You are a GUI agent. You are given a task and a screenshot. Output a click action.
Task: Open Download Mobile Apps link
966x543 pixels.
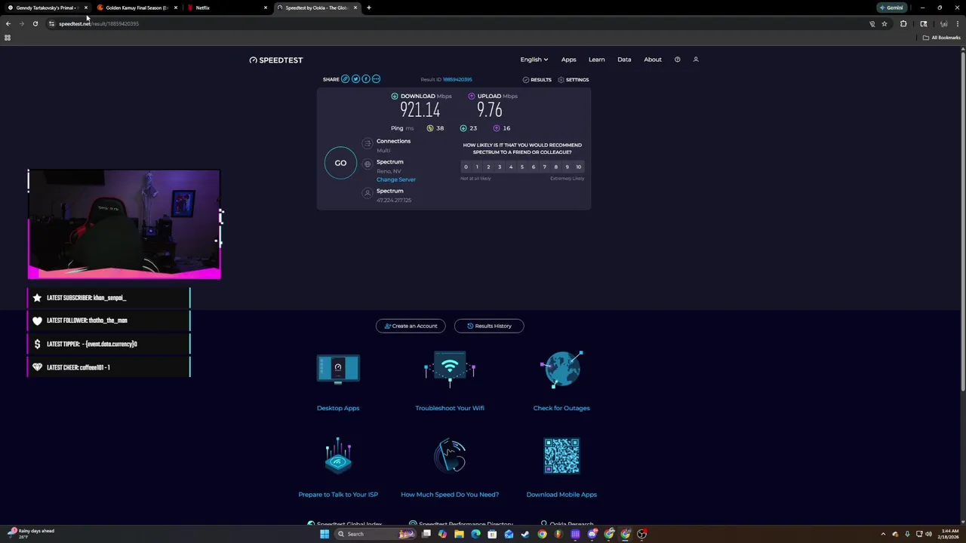(561, 495)
